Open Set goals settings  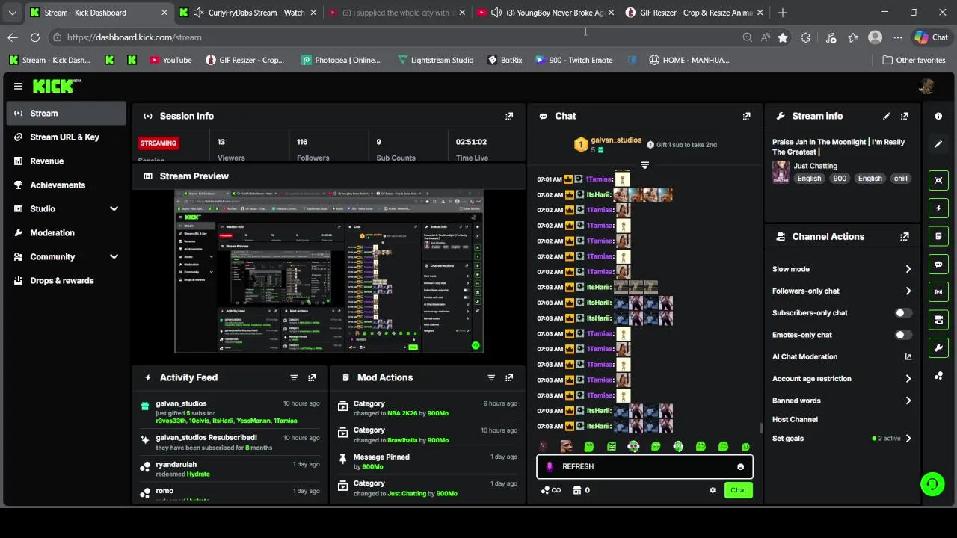[x=842, y=439]
